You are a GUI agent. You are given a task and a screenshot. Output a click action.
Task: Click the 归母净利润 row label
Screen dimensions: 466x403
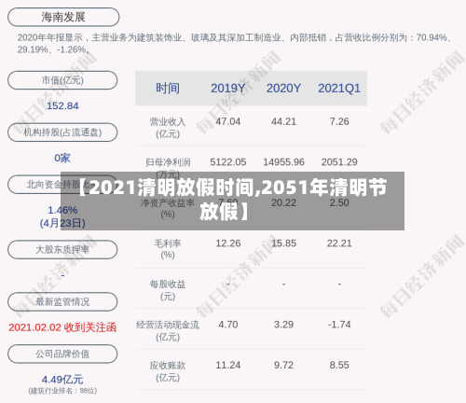168,162
